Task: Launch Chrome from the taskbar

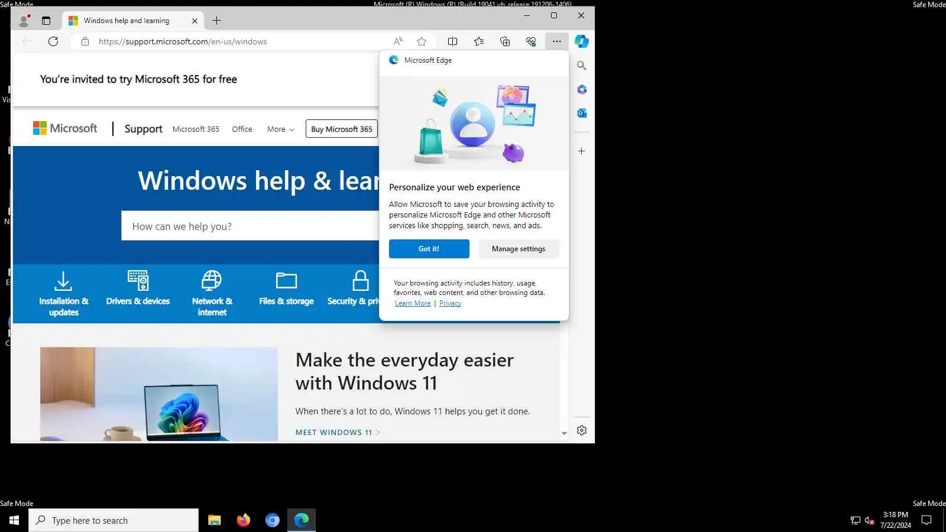Action: pos(273,520)
